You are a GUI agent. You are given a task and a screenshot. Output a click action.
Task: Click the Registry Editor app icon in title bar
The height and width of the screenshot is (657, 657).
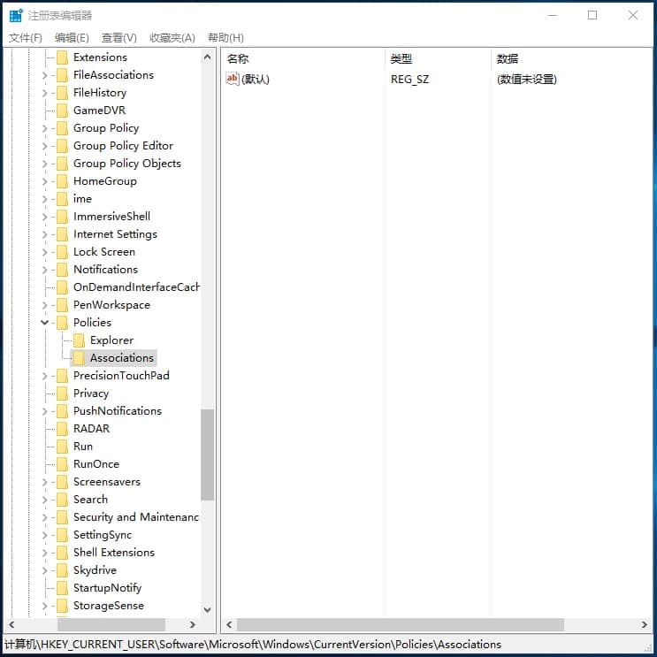pos(16,15)
